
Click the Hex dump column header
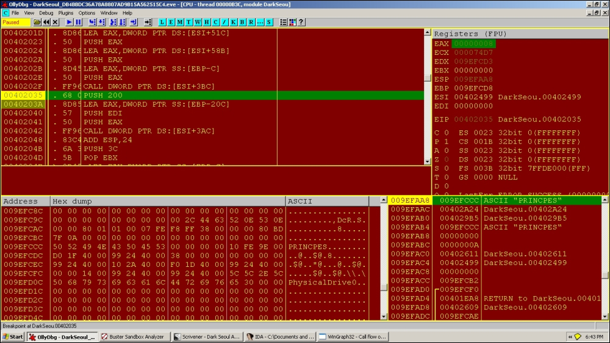(168, 201)
